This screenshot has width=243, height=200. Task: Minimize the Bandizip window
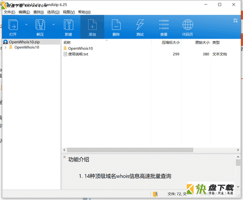tap(206, 5)
